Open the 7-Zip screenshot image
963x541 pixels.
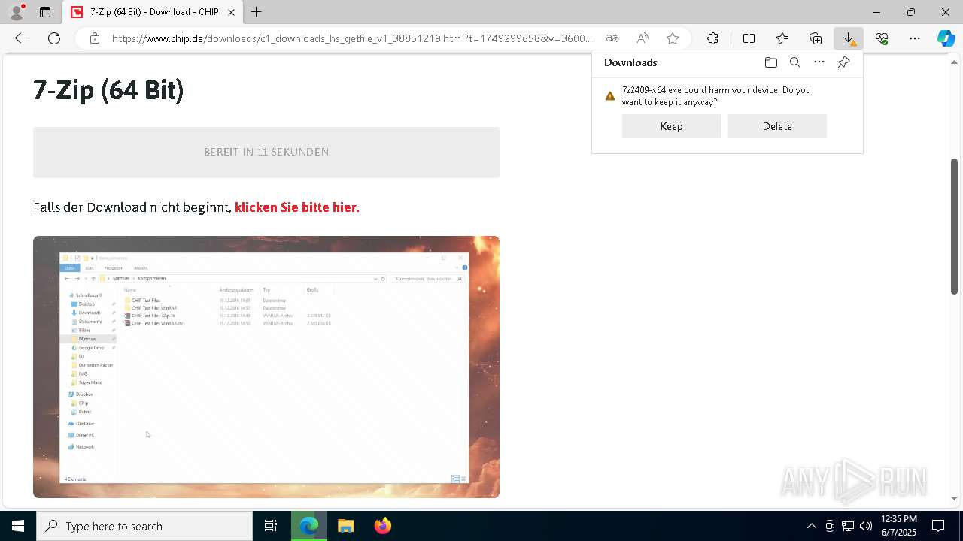point(266,367)
